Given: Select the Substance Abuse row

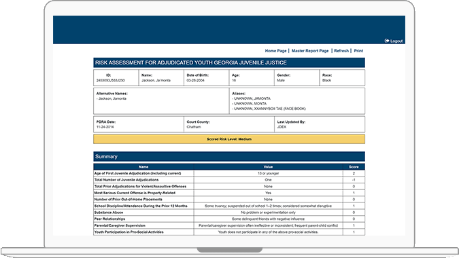Looking at the screenshot, I should coord(229,213).
